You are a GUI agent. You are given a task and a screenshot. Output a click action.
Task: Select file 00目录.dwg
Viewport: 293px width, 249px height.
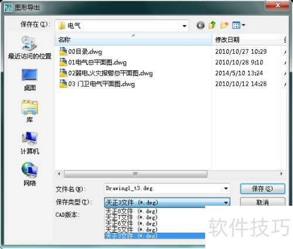pyautogui.click(x=81, y=51)
